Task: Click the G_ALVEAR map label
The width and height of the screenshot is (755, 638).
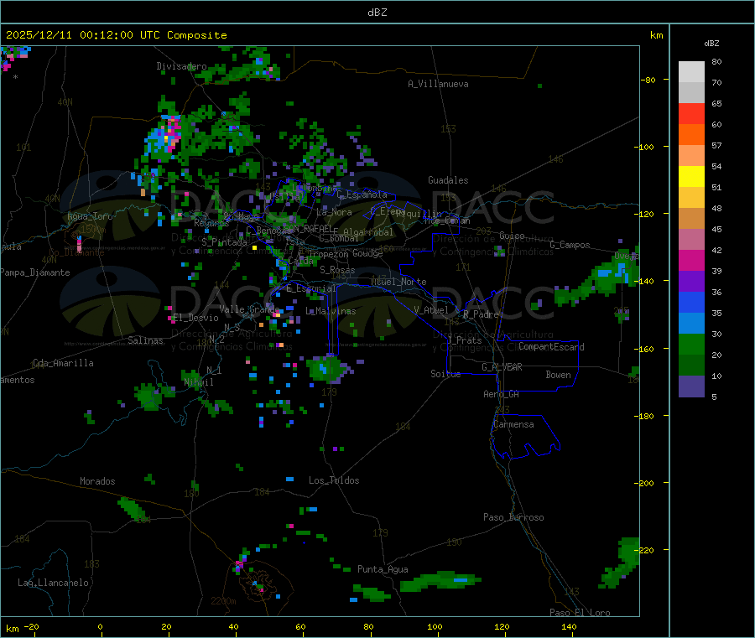Action: [502, 367]
